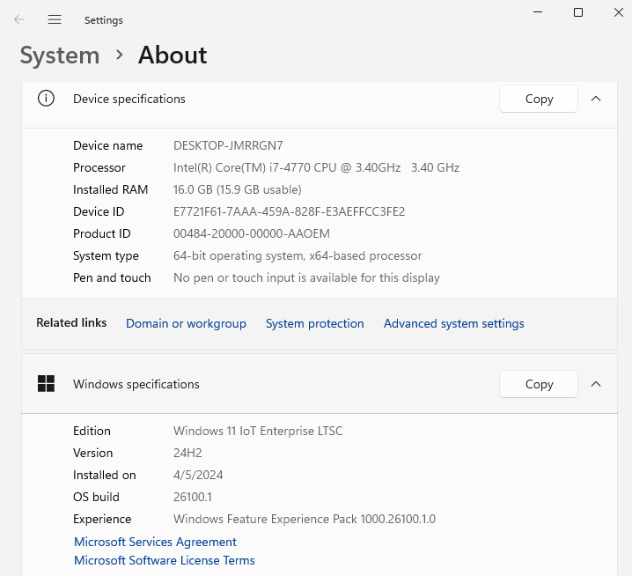Collapse the Windows specifications section
Screen dimensions: 632x576
596,384
